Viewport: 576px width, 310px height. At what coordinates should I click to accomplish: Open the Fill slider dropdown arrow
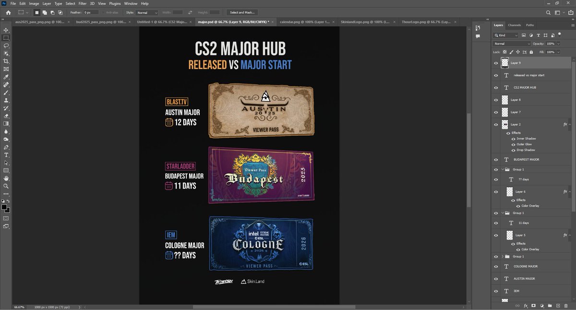pos(557,52)
